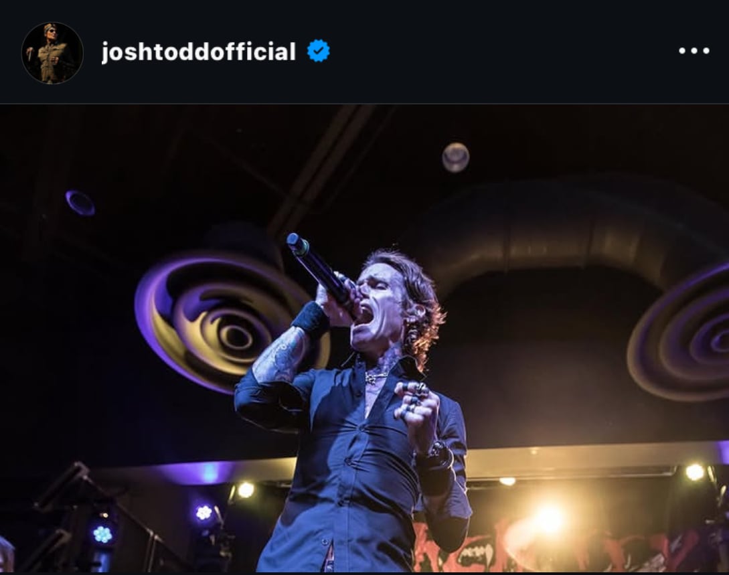This screenshot has height=575, width=729.
Task: Open the three-dot more options menu
Action: [x=694, y=51]
